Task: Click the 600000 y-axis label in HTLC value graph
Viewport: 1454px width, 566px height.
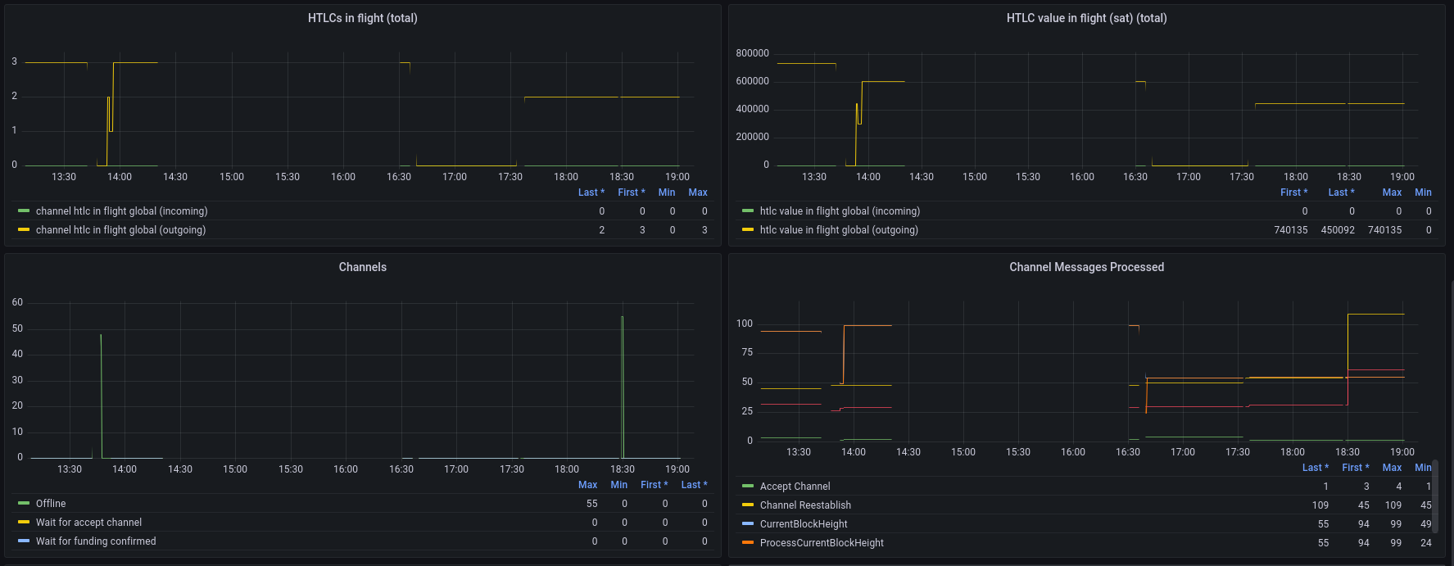Action: 752,81
